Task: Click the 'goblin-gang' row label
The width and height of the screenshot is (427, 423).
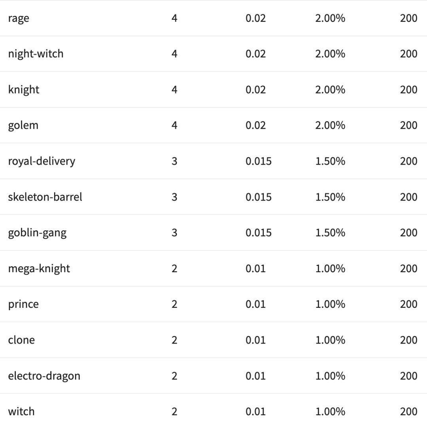Action: click(37, 233)
